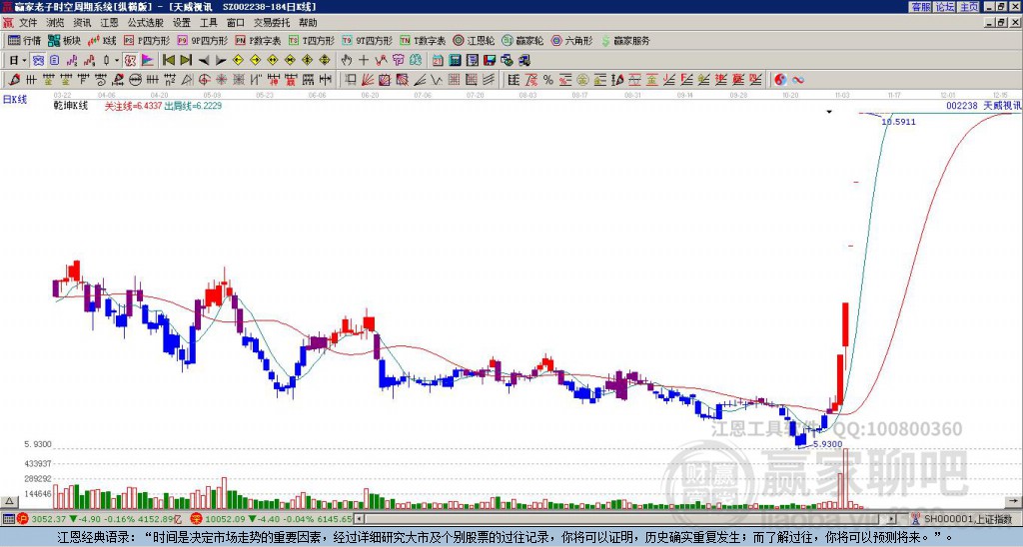Click the colorful flag triangle icon
This screenshot has width=1023, height=547.
click(148, 61)
